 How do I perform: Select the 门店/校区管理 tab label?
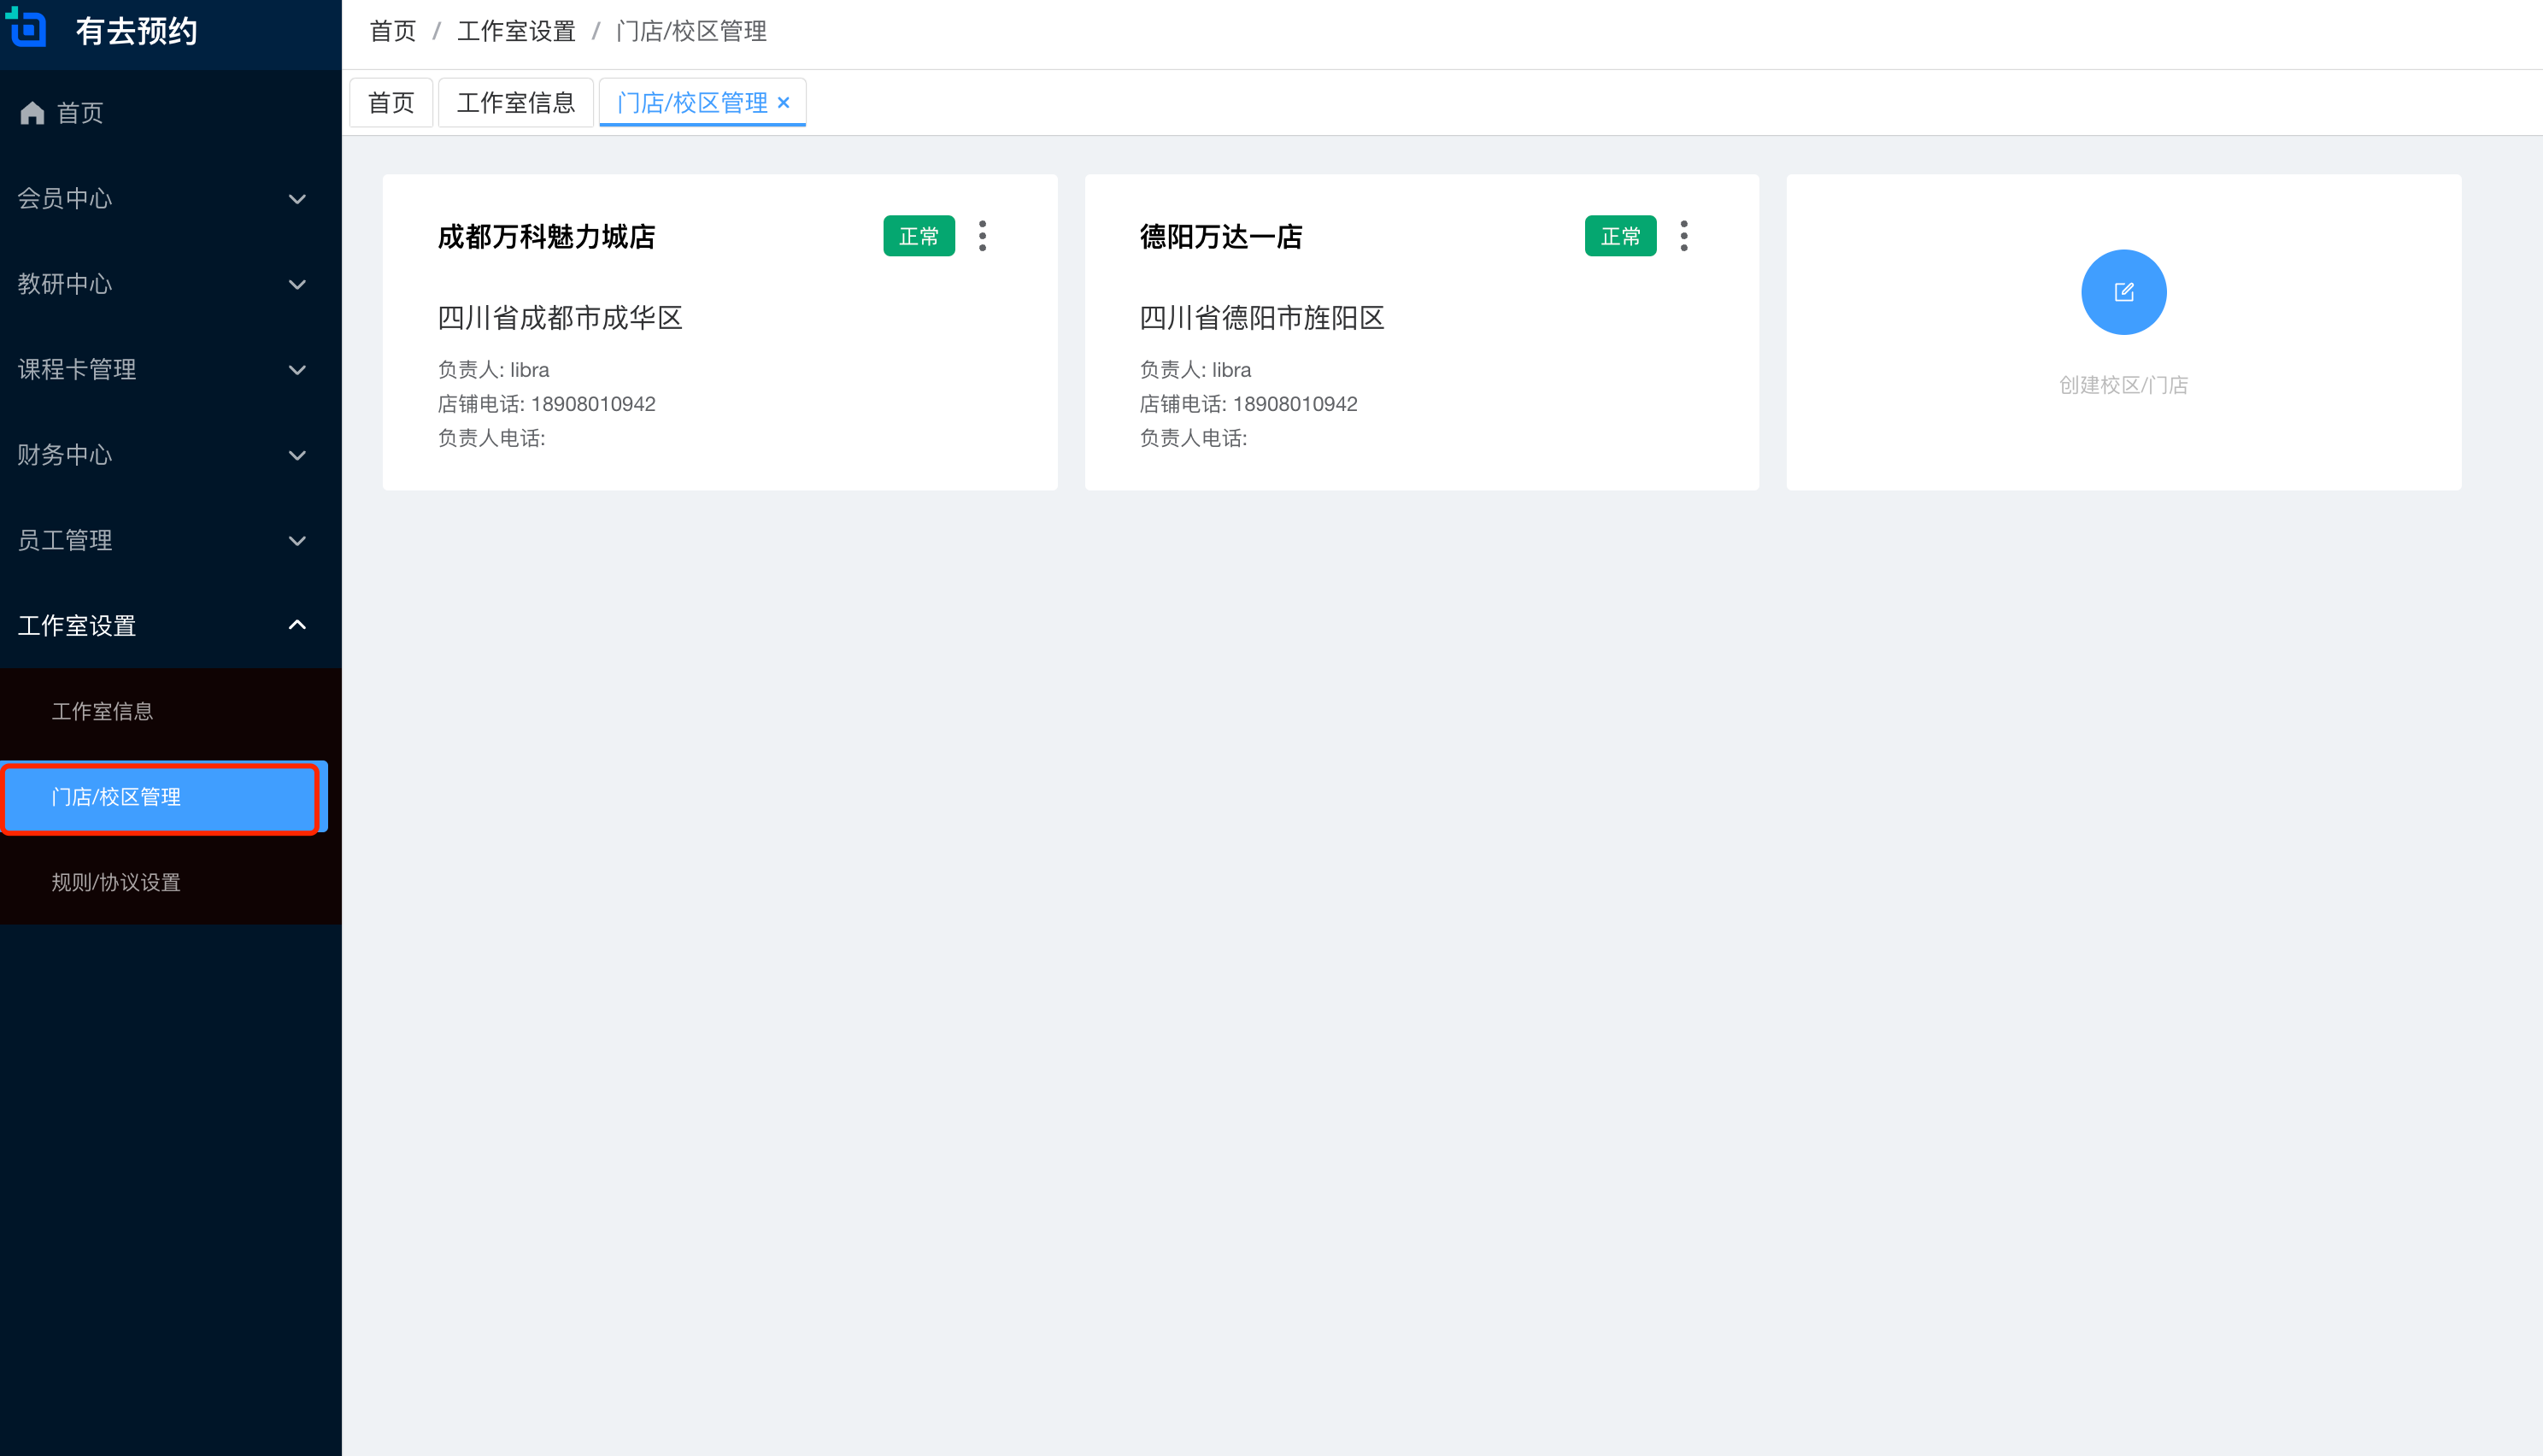point(692,103)
